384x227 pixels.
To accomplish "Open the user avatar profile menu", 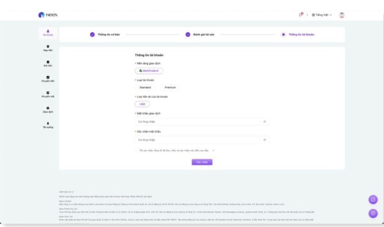I will point(342,15).
